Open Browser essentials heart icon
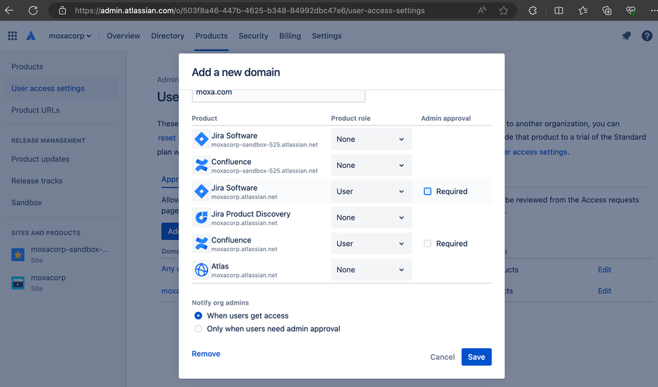This screenshot has height=387, width=658. tap(631, 11)
